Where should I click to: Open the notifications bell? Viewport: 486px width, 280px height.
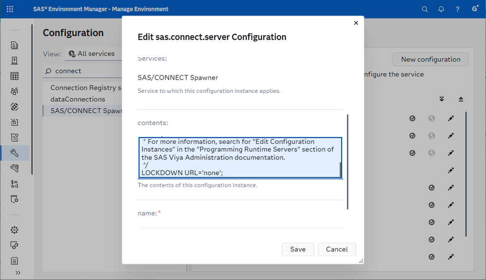point(441,9)
